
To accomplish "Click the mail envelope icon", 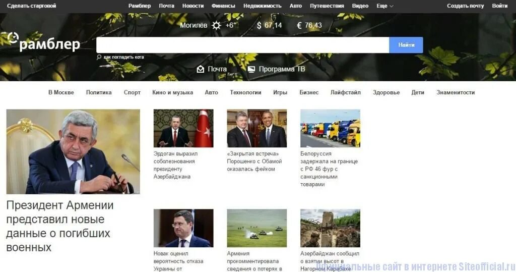I will pyautogui.click(x=201, y=69).
